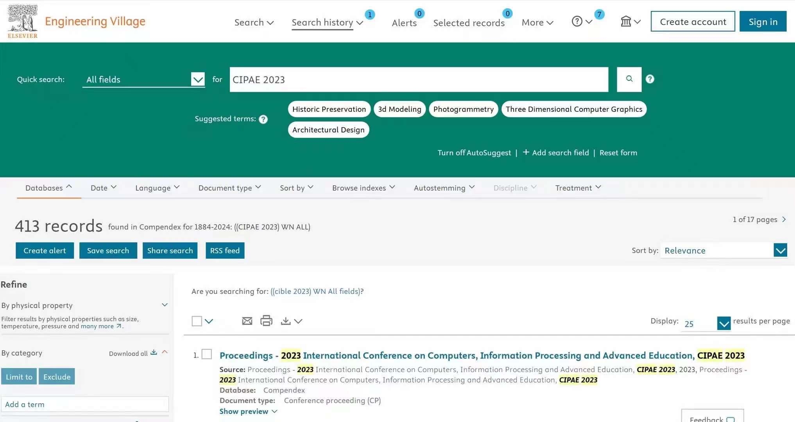Viewport: 795px width, 422px height.
Task: Expand the By physical property section
Action: [x=165, y=305]
